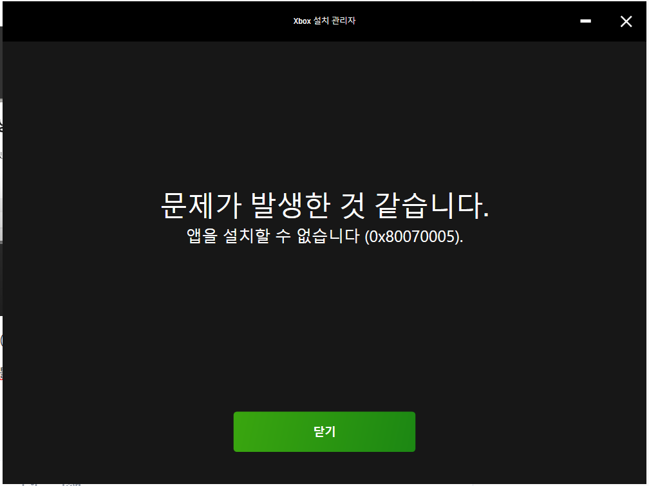Click the green 닫기 button

(324, 432)
